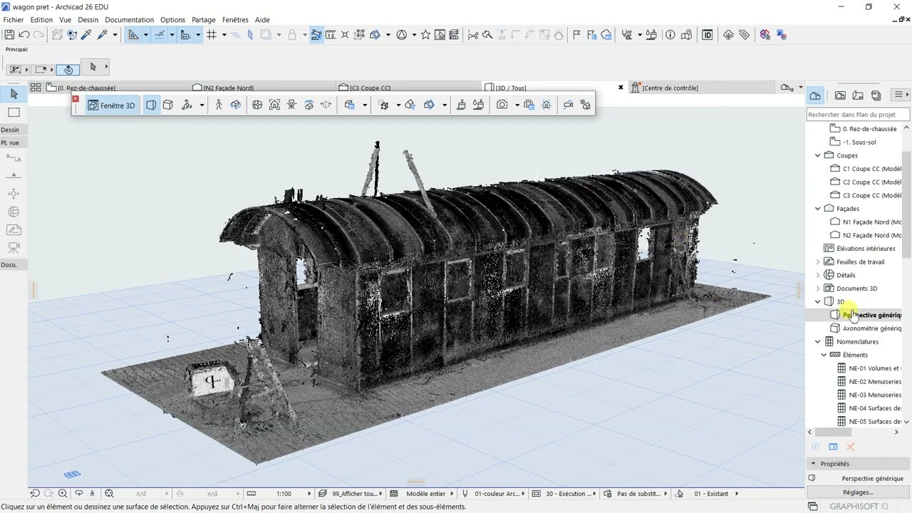Open the 99_Afficher tou... layer combination

pyautogui.click(x=354, y=493)
